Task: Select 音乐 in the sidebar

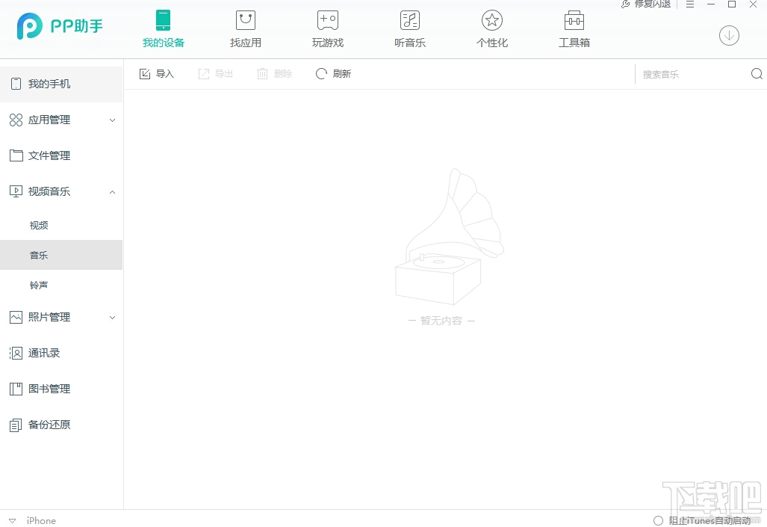Action: [x=39, y=255]
